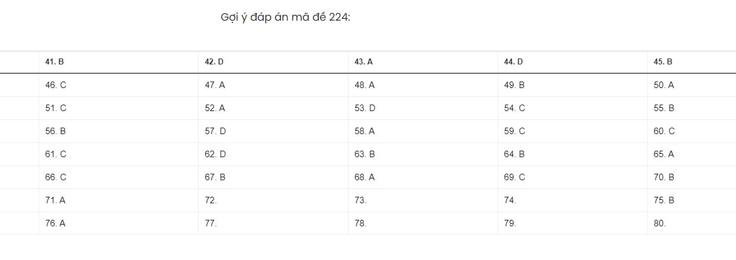Select the answer cell "75. B"

pos(664,200)
